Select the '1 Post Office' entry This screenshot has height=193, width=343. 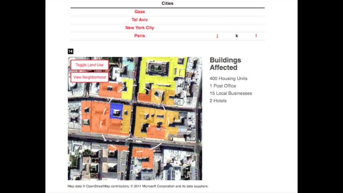pyautogui.click(x=223, y=86)
